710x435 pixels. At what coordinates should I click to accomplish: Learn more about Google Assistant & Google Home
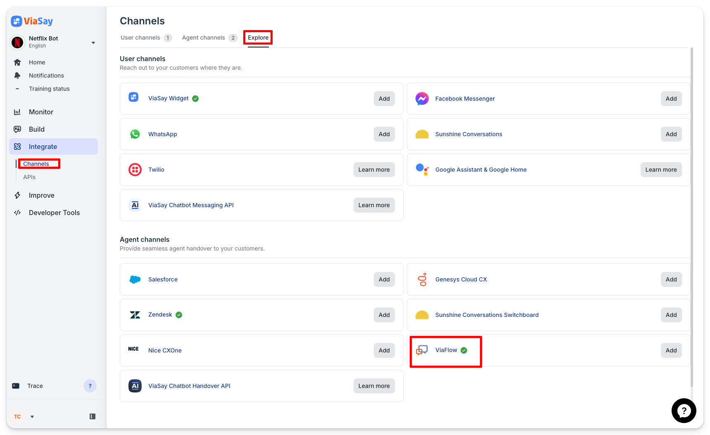[661, 170]
